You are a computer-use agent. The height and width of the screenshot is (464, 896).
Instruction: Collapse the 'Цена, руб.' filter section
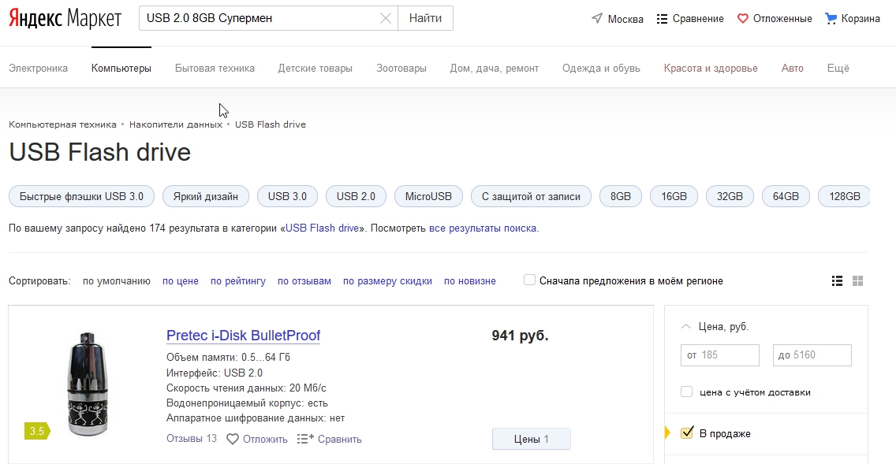click(685, 327)
